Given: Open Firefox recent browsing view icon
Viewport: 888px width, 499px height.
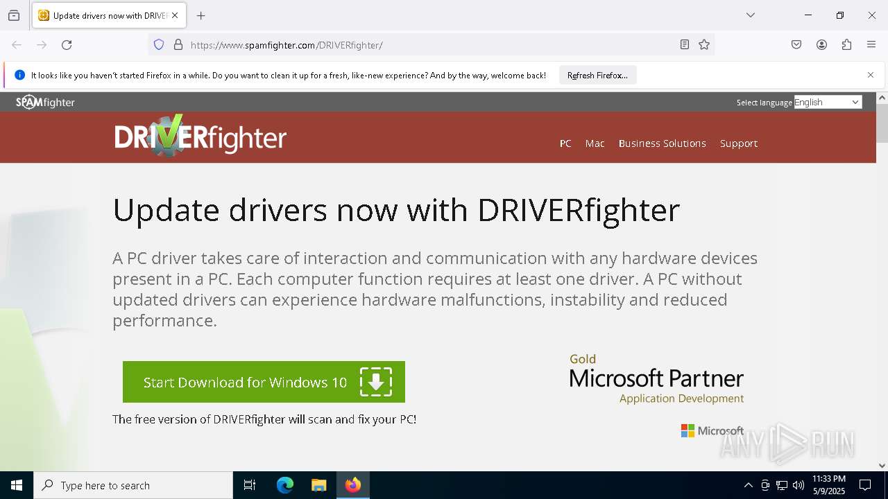Looking at the screenshot, I should (14, 15).
